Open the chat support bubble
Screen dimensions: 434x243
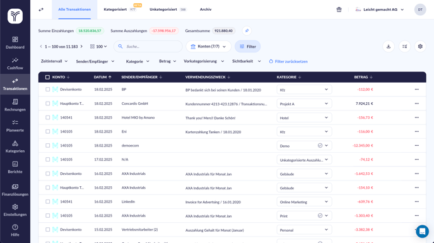[422, 231]
